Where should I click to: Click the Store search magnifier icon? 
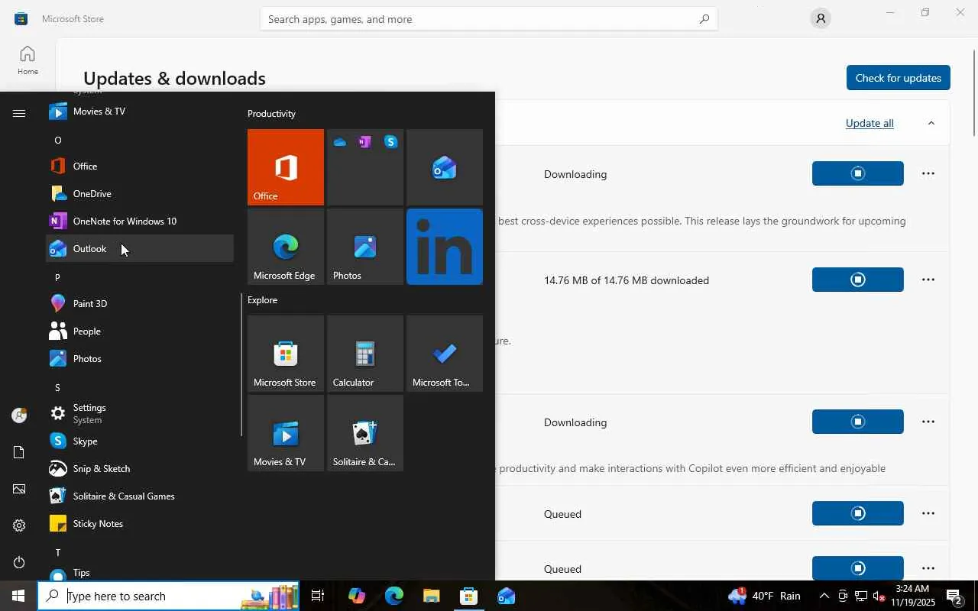click(704, 19)
